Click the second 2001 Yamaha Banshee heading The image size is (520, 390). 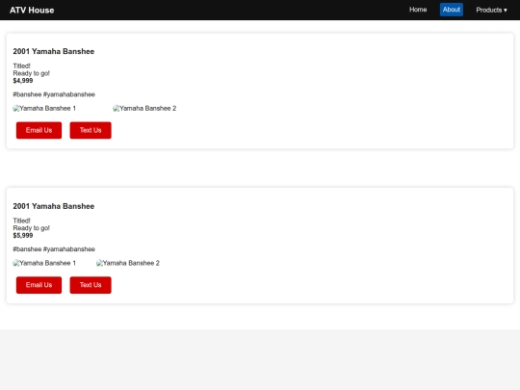click(54, 206)
